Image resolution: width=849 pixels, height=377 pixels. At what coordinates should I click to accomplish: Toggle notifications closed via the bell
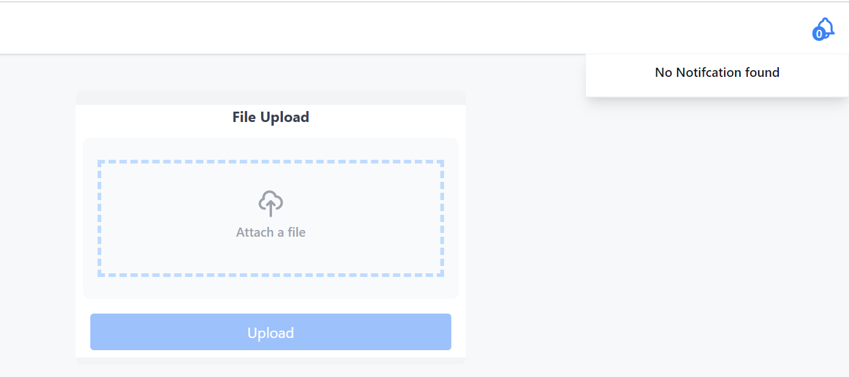pos(824,27)
